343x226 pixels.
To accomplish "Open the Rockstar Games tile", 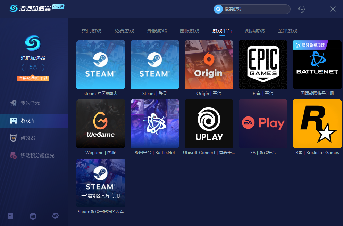I will point(317,124).
